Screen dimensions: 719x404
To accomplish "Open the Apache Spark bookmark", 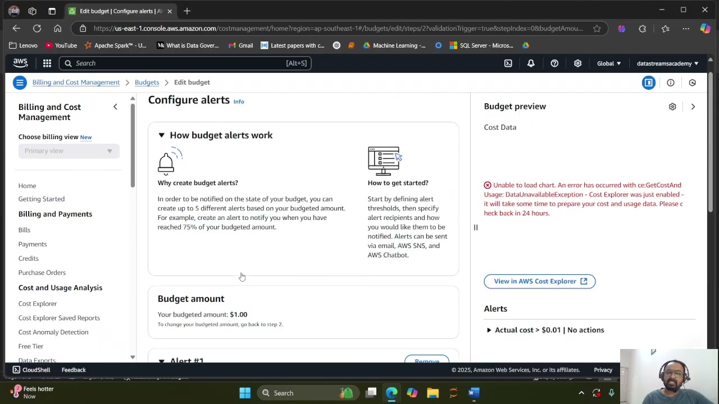I will pos(115,45).
